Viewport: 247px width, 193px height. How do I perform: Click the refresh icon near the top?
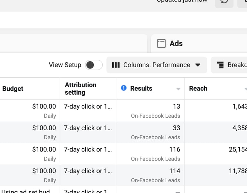(x=224, y=2)
